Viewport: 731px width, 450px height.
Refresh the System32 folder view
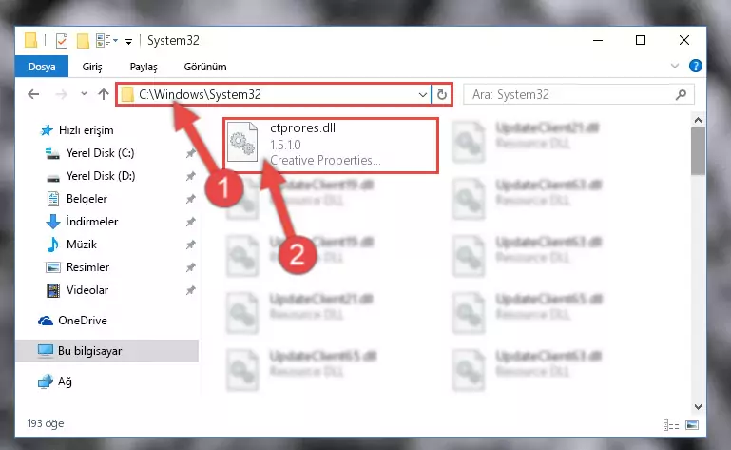441,95
